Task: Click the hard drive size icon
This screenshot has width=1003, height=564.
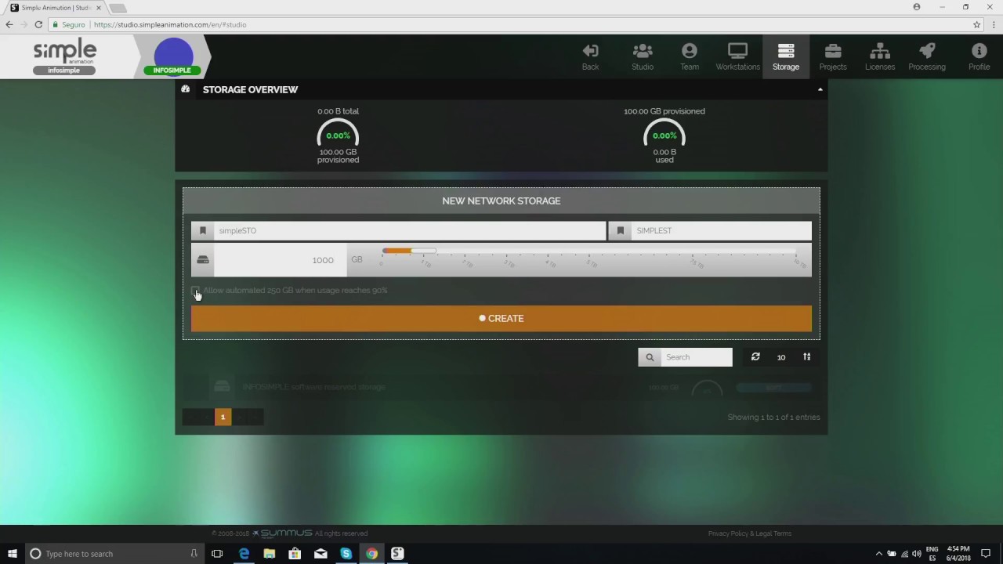Action: click(x=203, y=260)
